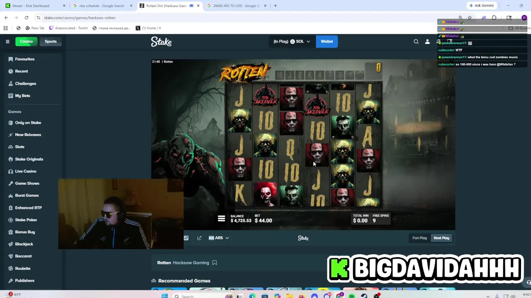The width and height of the screenshot is (531, 298).
Task: Click the pop-out game window icon
Action: point(199,238)
